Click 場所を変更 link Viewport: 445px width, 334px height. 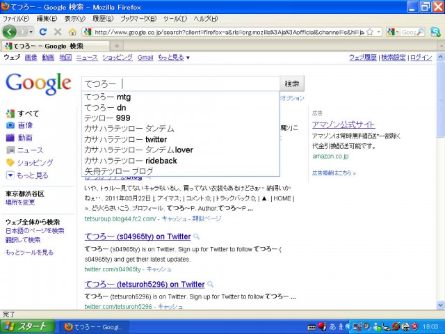[20, 202]
